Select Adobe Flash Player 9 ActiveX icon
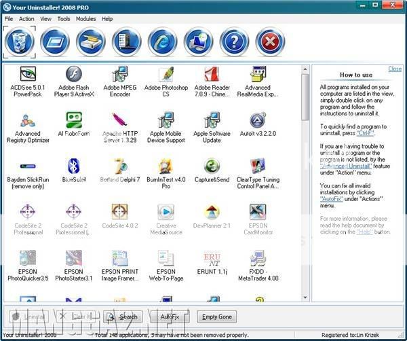The width and height of the screenshot is (407, 341). tap(74, 74)
